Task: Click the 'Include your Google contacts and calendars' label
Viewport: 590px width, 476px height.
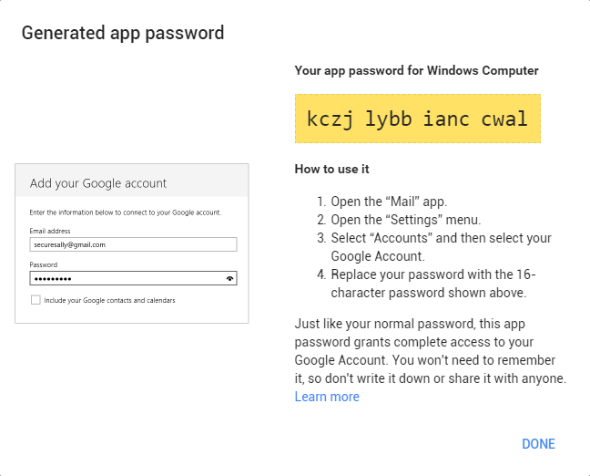Action: point(109,300)
